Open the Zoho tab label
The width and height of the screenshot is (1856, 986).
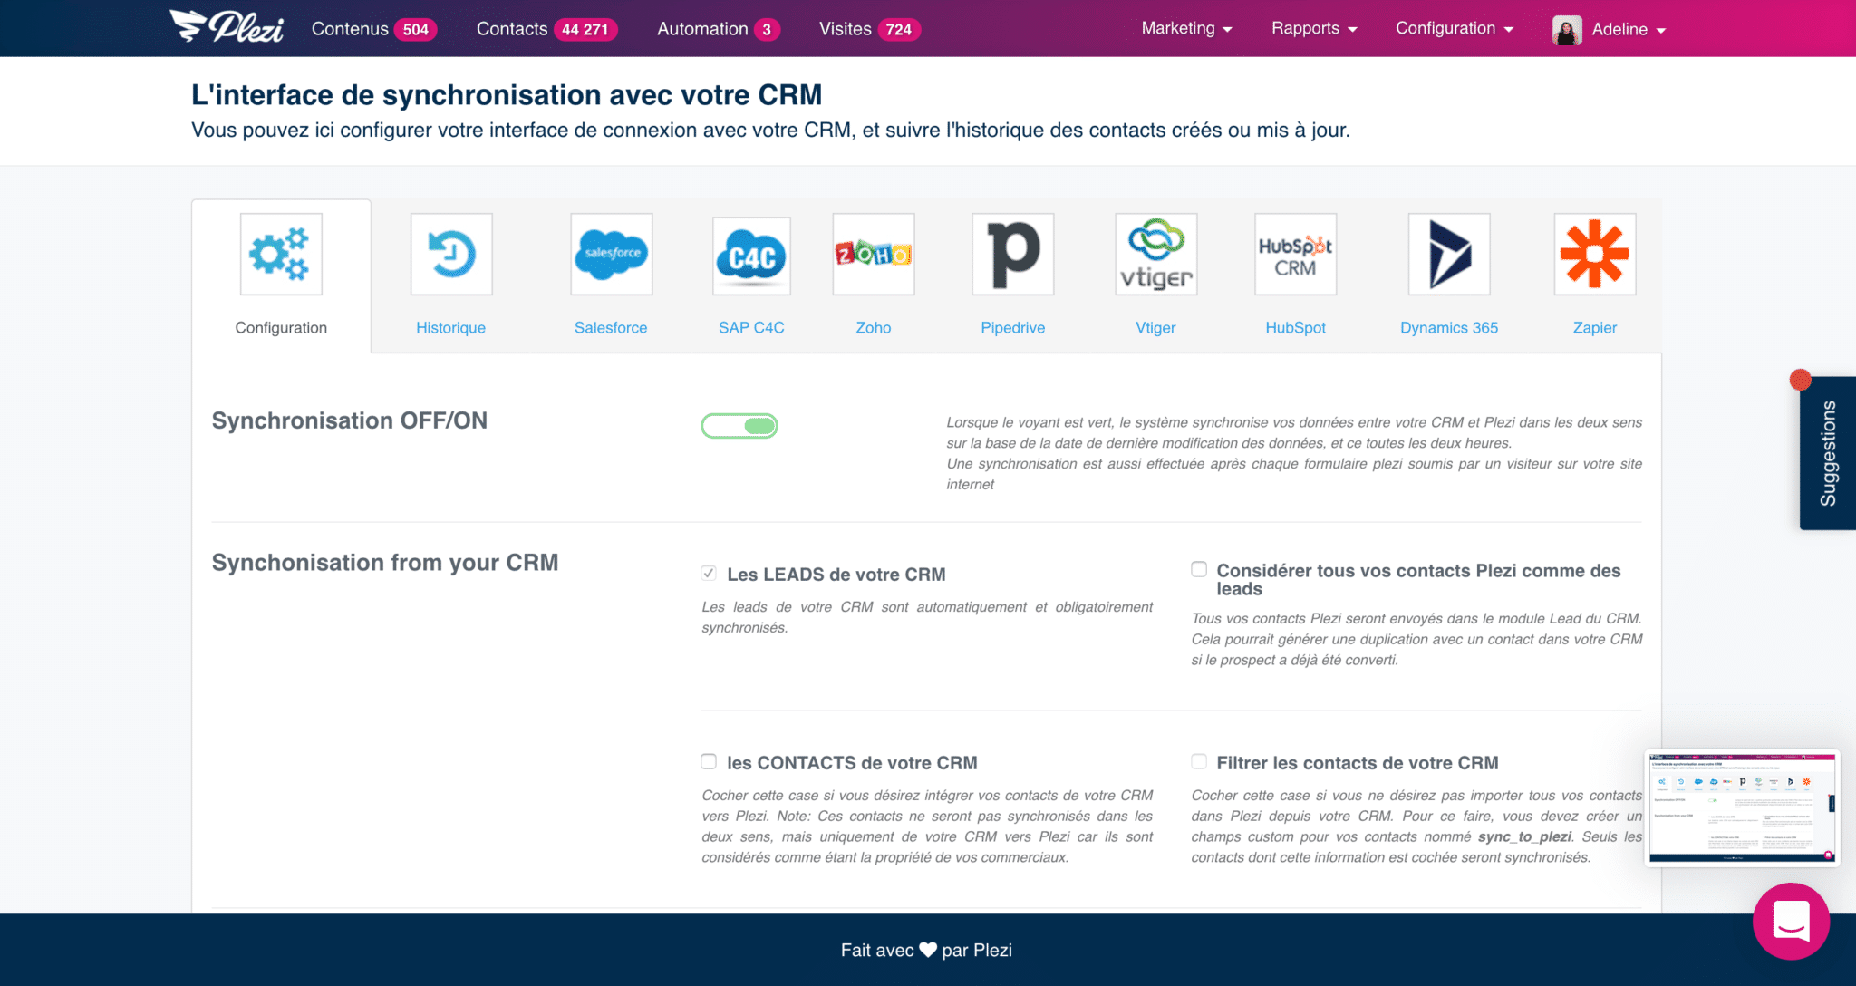click(874, 328)
